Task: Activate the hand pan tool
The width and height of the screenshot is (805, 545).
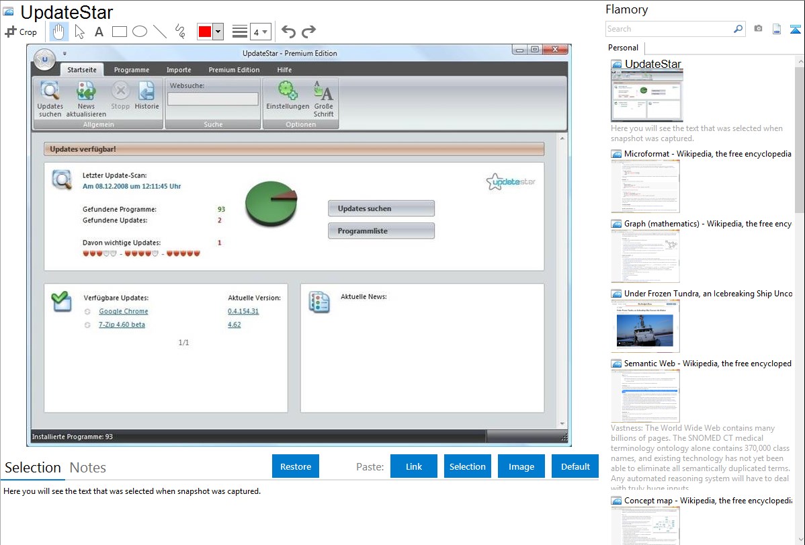Action: 58,32
